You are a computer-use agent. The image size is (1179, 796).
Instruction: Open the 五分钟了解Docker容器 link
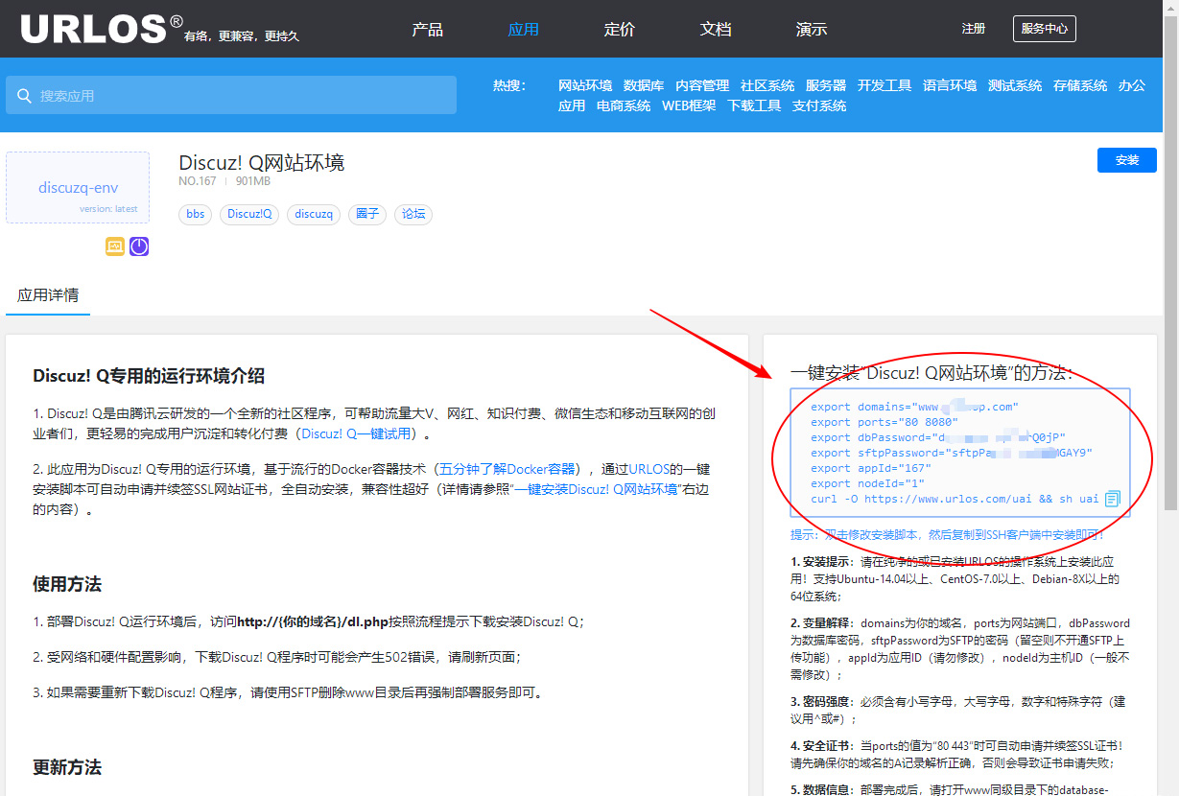click(507, 469)
